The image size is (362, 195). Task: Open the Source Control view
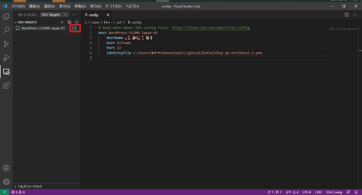tap(6, 44)
